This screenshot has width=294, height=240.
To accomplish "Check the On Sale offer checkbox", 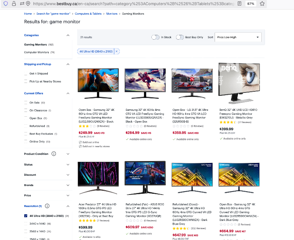I will point(26,103).
